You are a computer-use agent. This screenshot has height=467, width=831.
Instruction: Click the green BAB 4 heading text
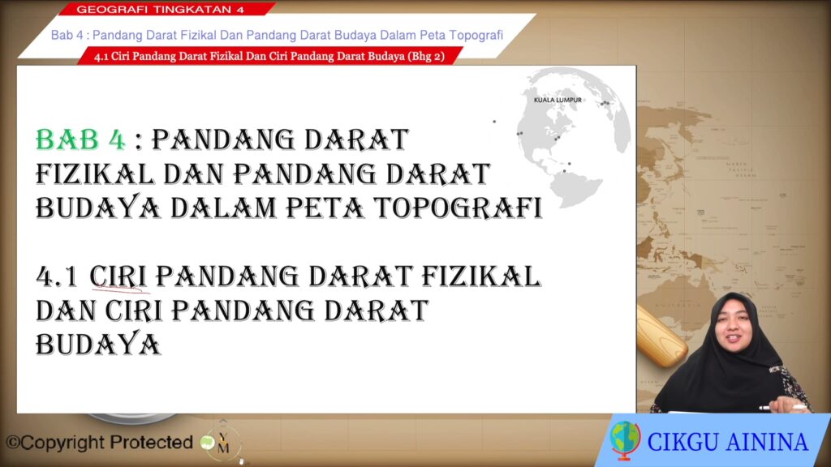tap(81, 139)
